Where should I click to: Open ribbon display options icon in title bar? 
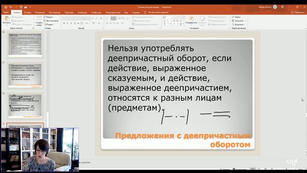[x=283, y=7]
